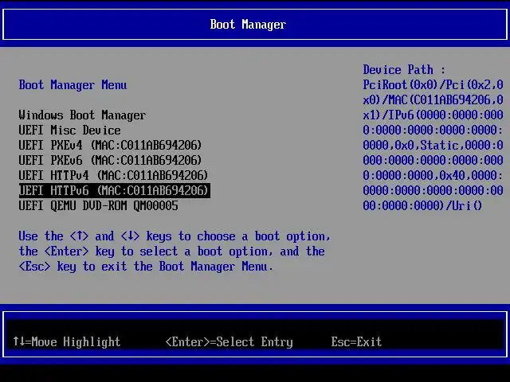
Task: Select UEFI PXEv6 network boot entry
Action: click(x=110, y=160)
